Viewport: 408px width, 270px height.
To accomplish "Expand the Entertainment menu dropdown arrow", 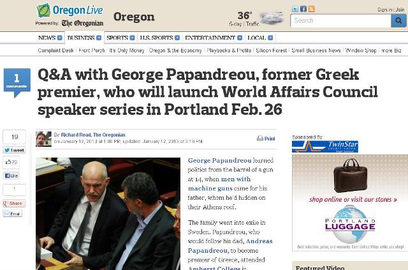I will 240,38.
